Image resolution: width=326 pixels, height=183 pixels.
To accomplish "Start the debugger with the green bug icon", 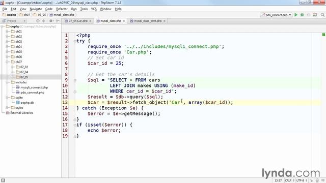I will pos(302,15).
